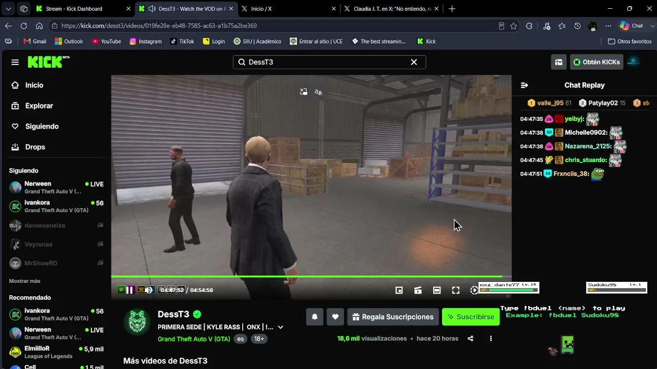The width and height of the screenshot is (657, 369).
Task: Expand the stream title with chevron
Action: point(280,327)
